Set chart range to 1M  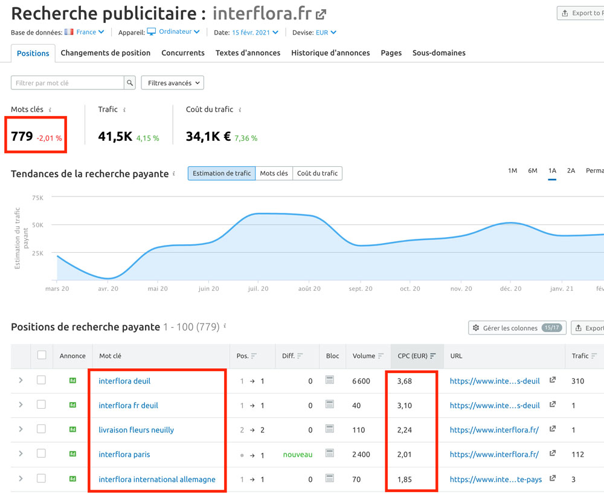512,171
